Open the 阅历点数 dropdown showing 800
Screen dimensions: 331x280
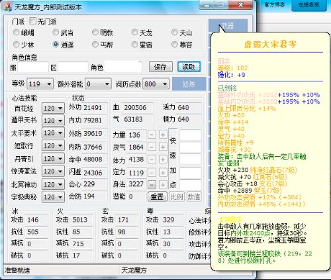[x=156, y=84]
